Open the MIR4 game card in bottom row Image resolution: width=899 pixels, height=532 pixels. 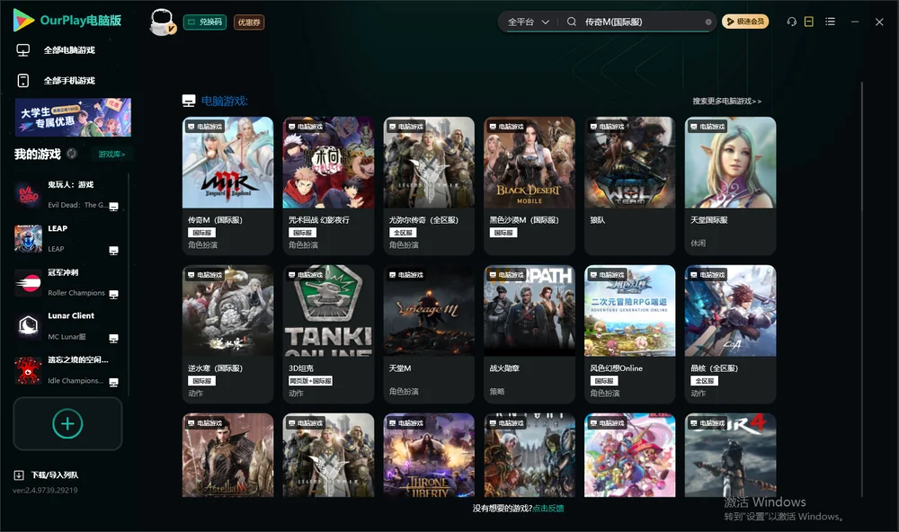tap(730, 456)
